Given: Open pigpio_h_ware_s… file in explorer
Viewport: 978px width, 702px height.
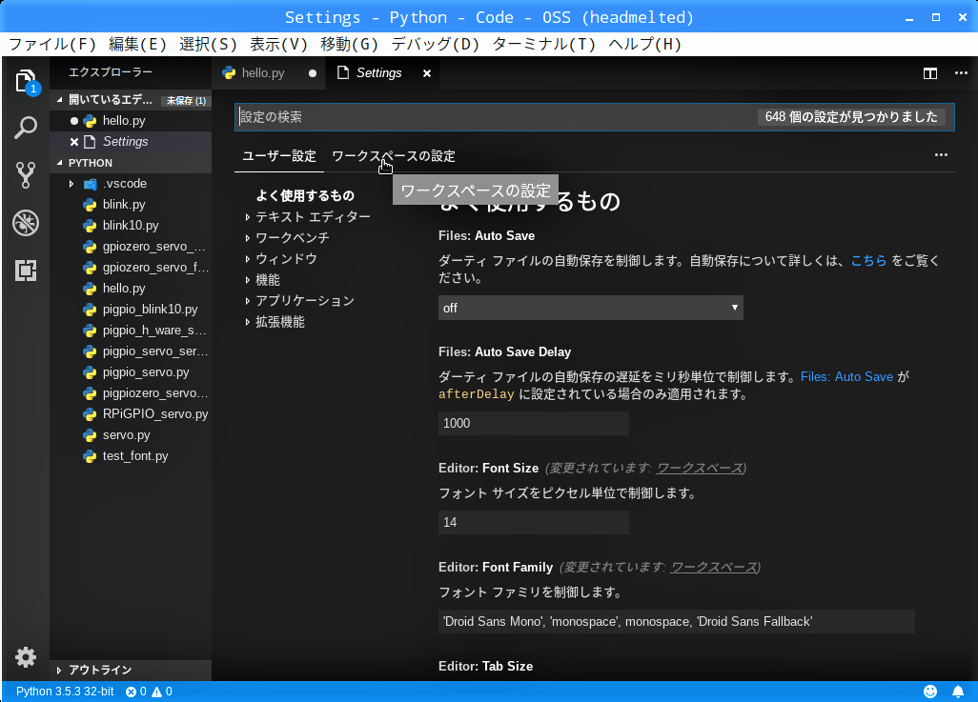Looking at the screenshot, I should pos(154,331).
